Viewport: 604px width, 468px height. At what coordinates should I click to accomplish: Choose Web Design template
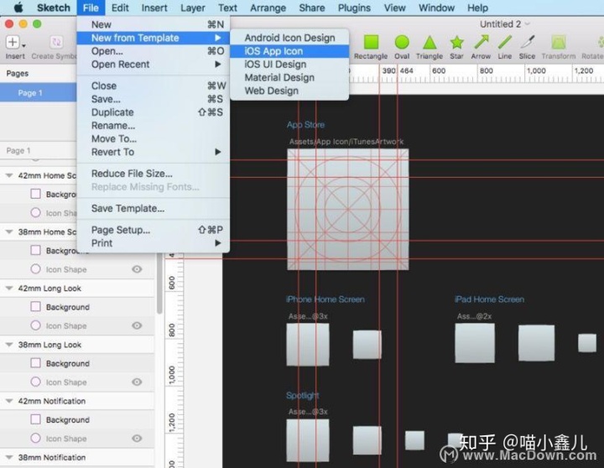(x=289, y=91)
